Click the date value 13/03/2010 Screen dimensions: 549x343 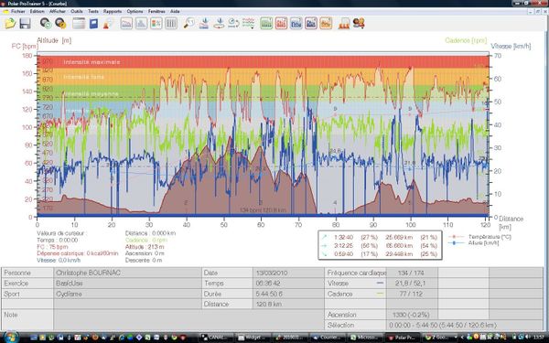coord(288,273)
